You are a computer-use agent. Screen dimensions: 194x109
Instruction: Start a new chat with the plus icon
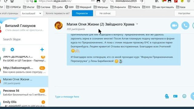pos(42,50)
